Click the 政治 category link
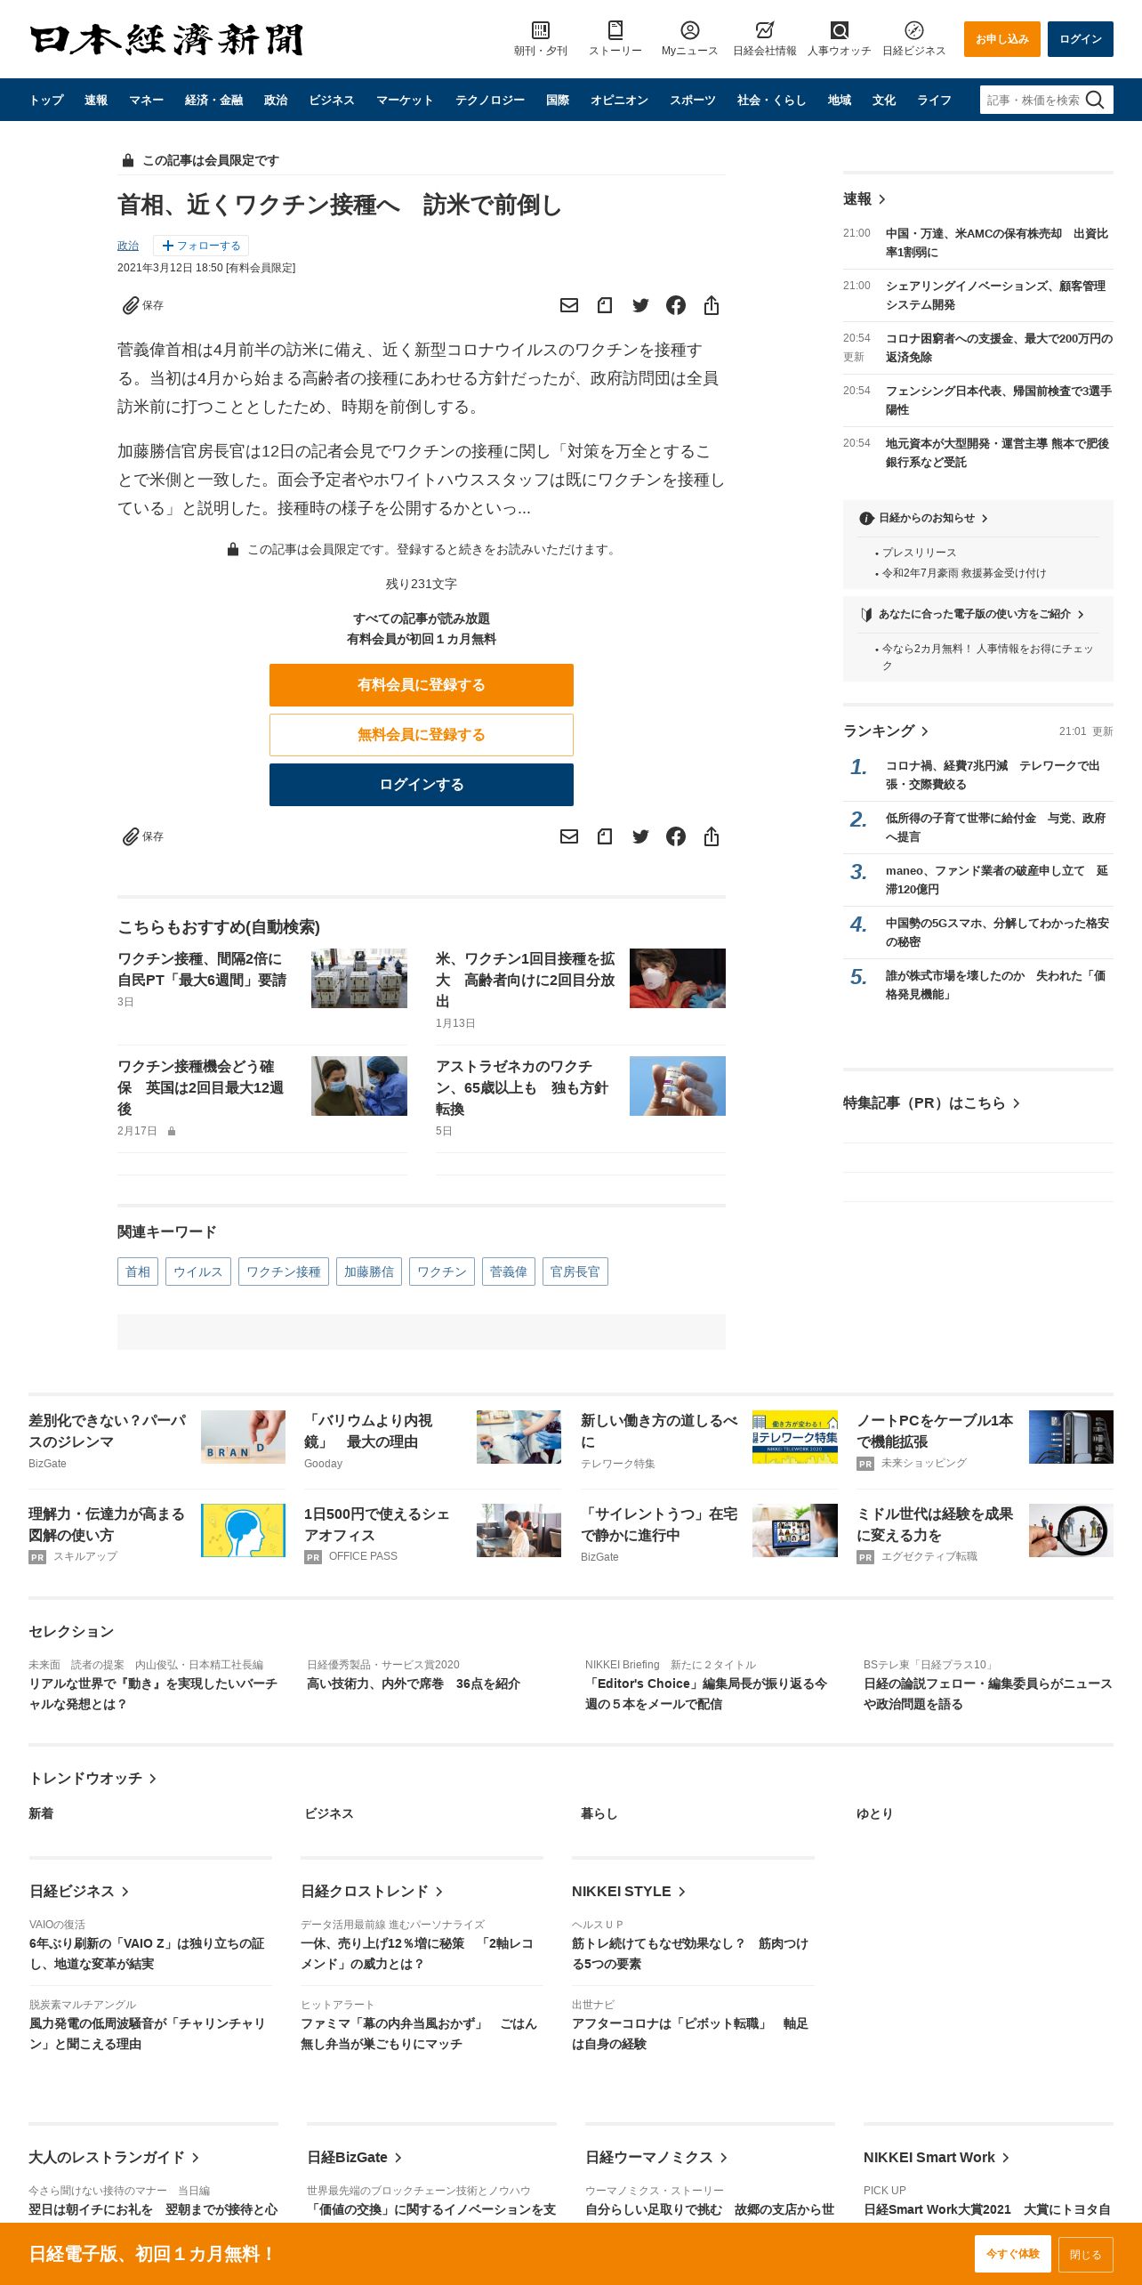Viewport: 1142px width, 2285px height. (x=128, y=246)
